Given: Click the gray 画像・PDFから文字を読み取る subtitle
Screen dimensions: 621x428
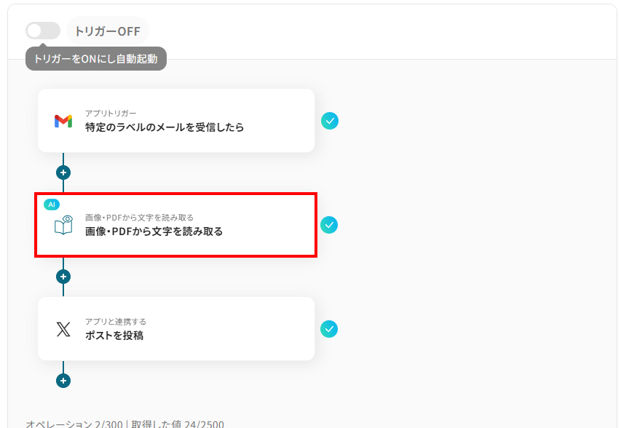Looking at the screenshot, I should 139,218.
